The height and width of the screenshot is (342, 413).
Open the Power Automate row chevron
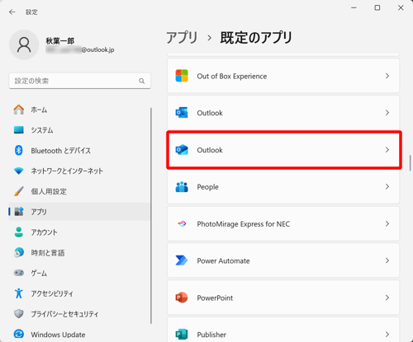tap(387, 260)
